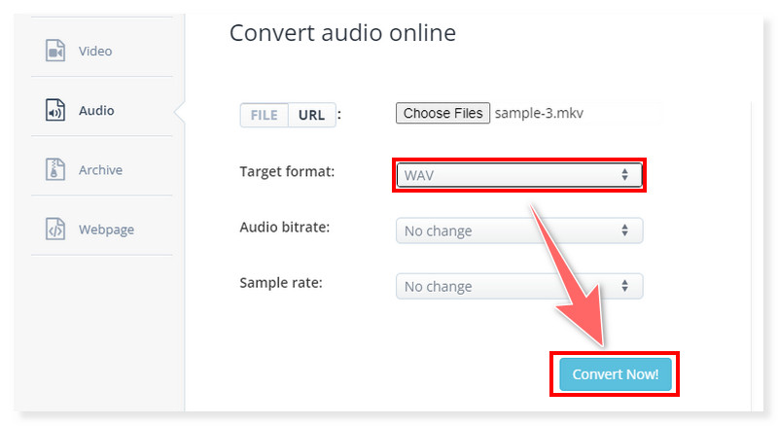Click the Archive zip file icon
Image resolution: width=778 pixels, height=426 pixels.
(55, 170)
